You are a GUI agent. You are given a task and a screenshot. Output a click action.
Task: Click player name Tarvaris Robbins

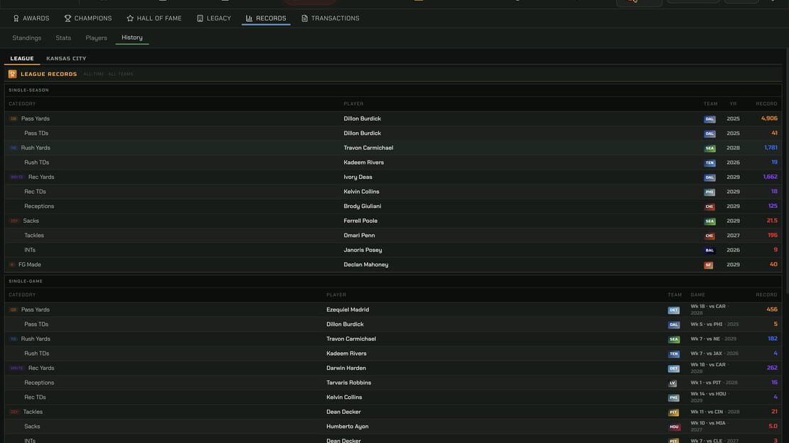(x=349, y=383)
